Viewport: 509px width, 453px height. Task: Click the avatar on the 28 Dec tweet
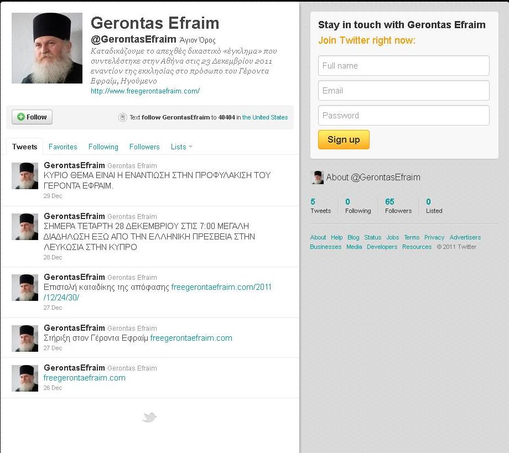coord(25,227)
